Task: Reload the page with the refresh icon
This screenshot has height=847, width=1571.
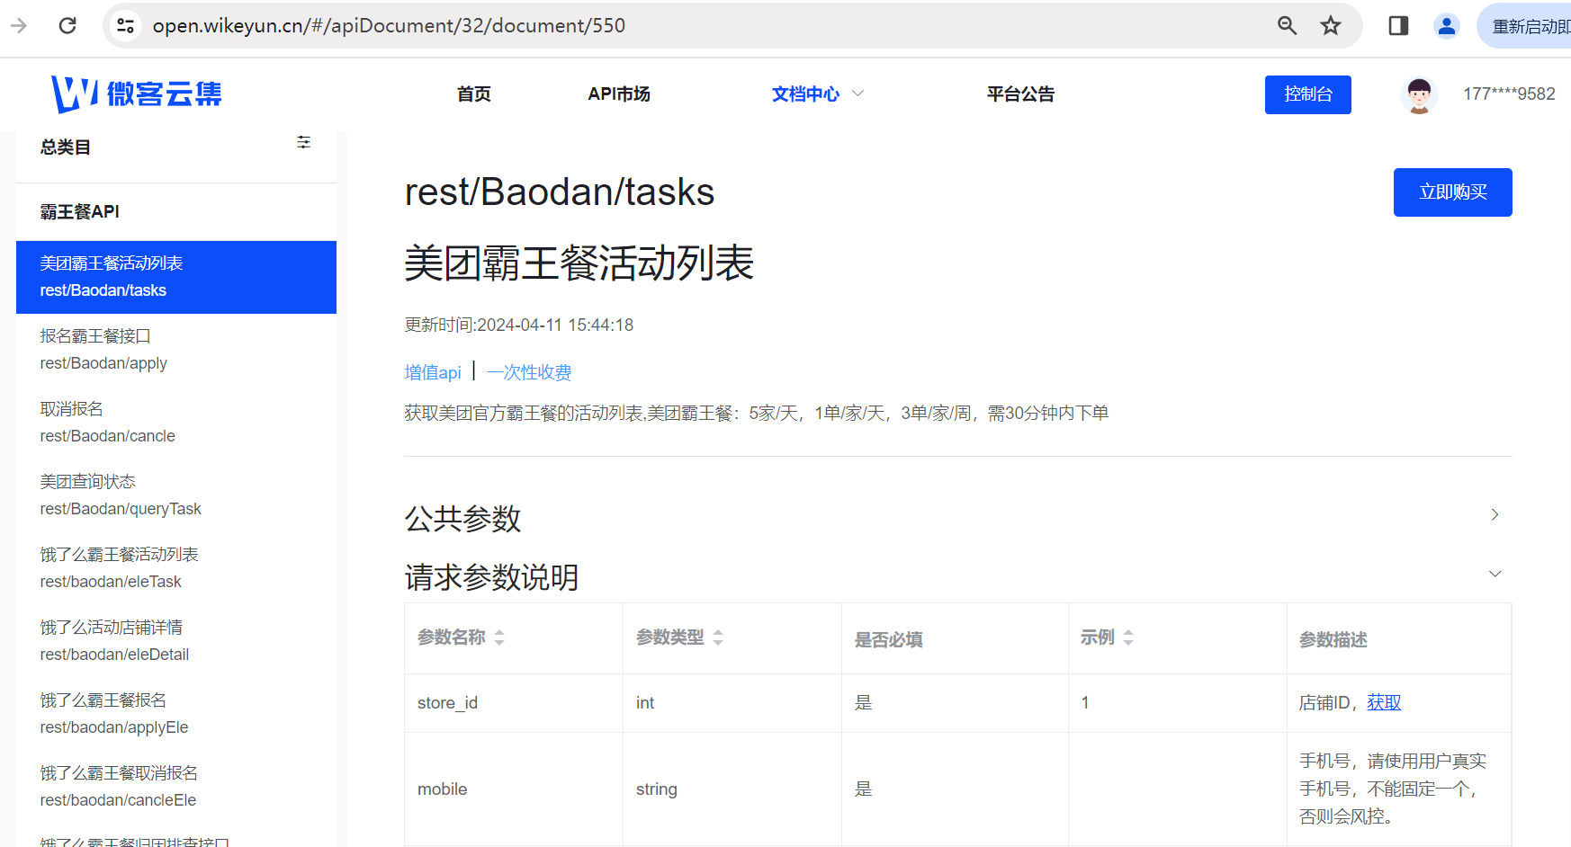Action: [67, 25]
